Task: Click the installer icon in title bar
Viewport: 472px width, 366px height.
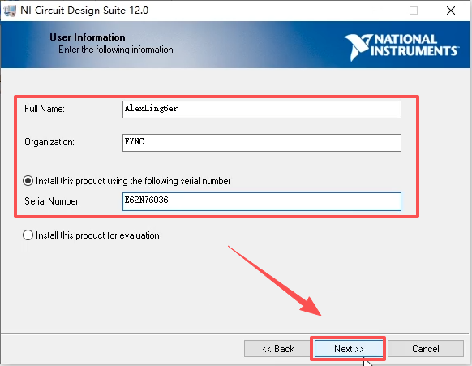Action: click(x=10, y=11)
